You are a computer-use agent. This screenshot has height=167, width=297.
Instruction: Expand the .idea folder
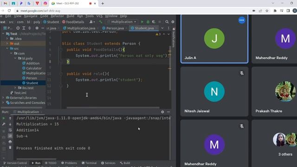(x=7, y=39)
